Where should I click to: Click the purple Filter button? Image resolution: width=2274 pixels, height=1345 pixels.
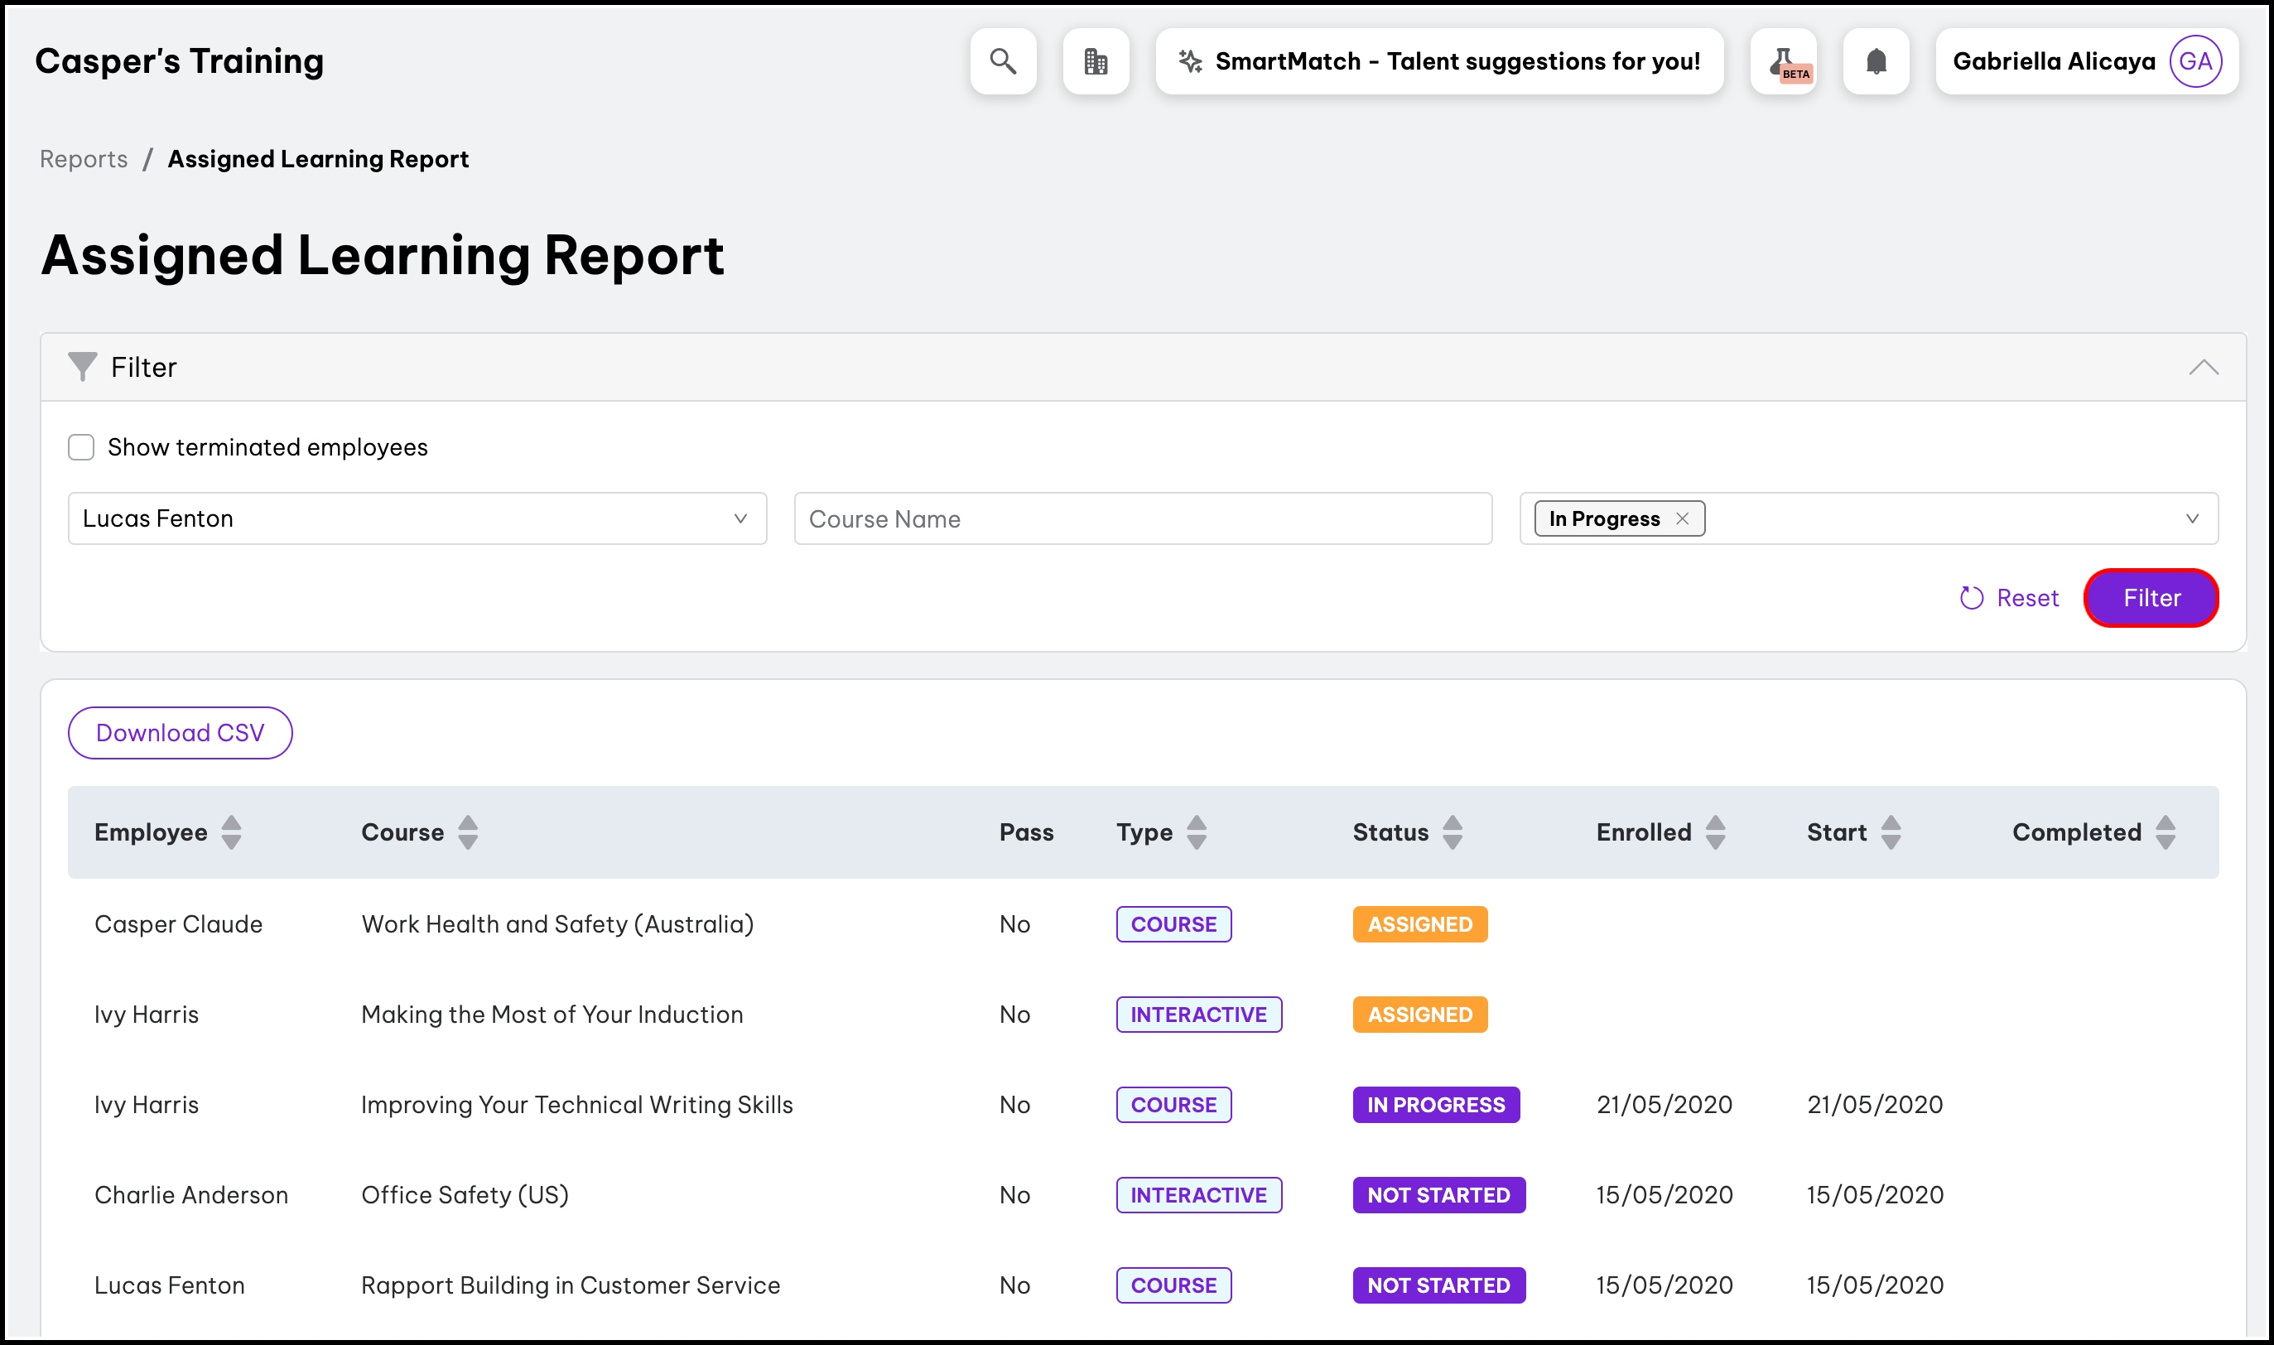click(2151, 598)
